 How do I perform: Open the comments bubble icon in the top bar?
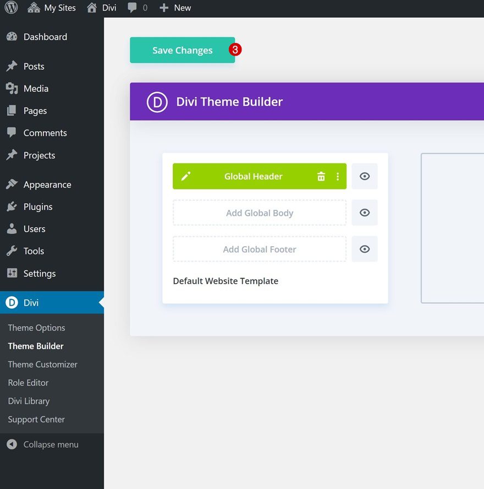(x=132, y=8)
